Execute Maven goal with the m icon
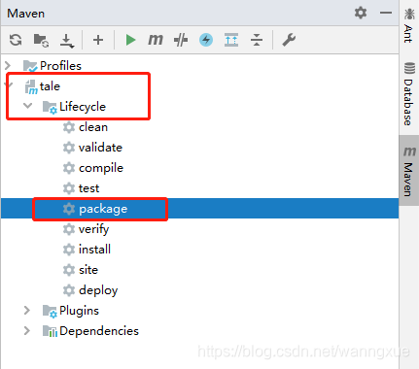 tap(156, 40)
